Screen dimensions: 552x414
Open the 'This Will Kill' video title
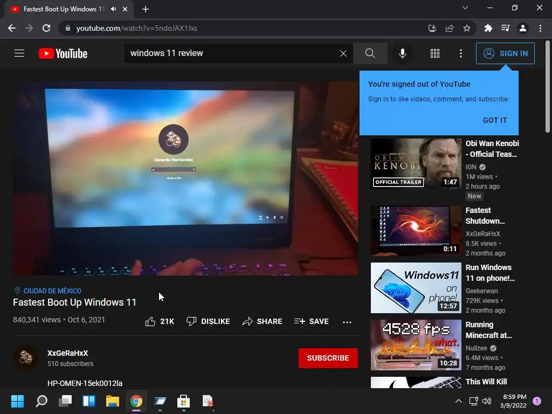pyautogui.click(x=486, y=382)
